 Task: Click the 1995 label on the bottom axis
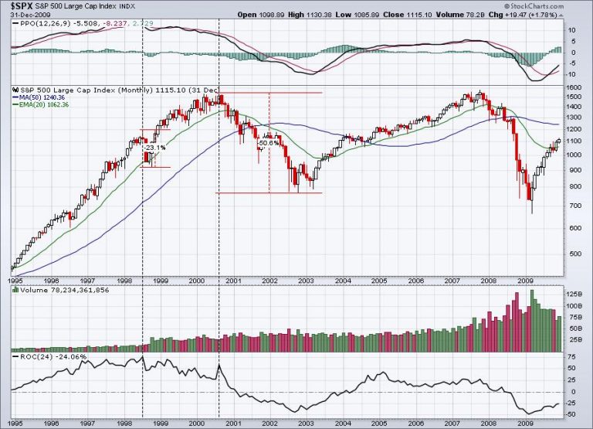[x=15, y=423]
